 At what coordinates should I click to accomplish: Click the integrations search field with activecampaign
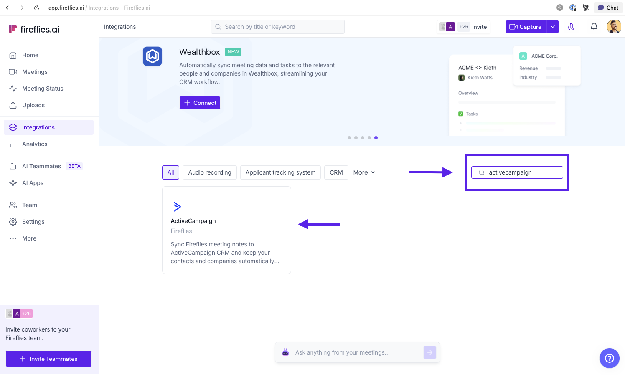click(517, 172)
